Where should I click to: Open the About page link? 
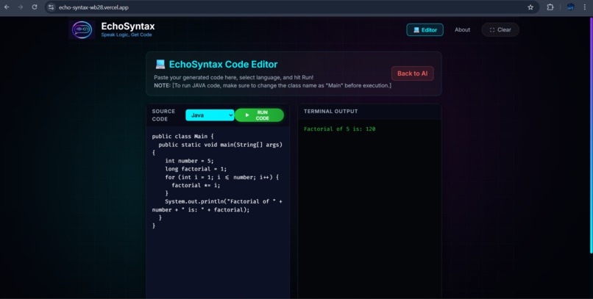tap(462, 30)
